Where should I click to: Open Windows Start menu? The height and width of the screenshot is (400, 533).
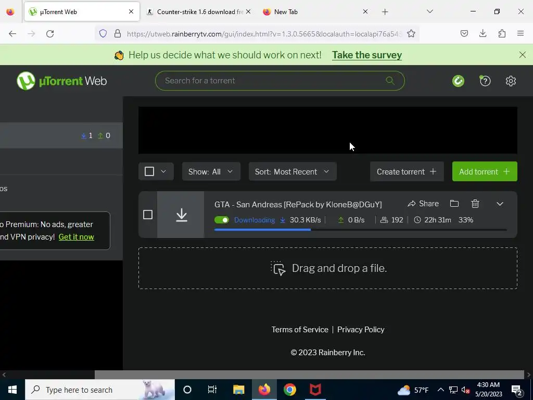pos(12,390)
